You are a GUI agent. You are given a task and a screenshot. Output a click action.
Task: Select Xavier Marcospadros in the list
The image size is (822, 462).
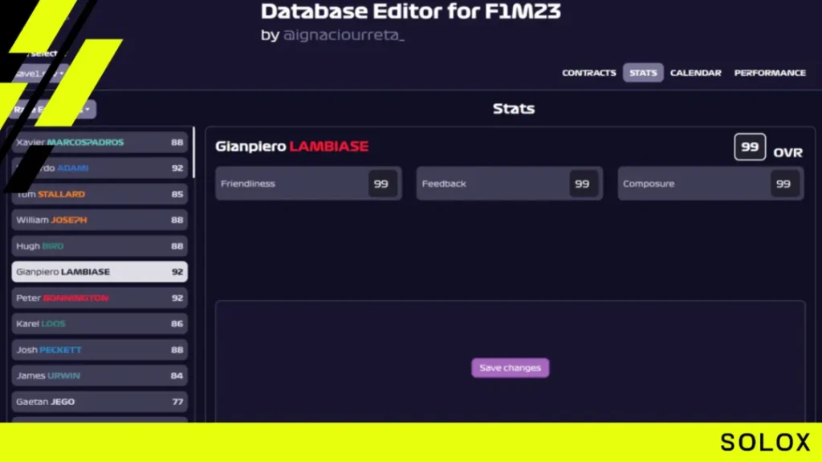coord(100,143)
